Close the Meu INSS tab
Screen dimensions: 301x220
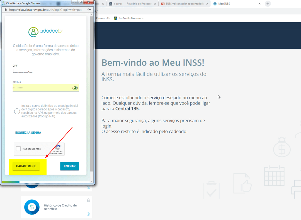click(259, 4)
